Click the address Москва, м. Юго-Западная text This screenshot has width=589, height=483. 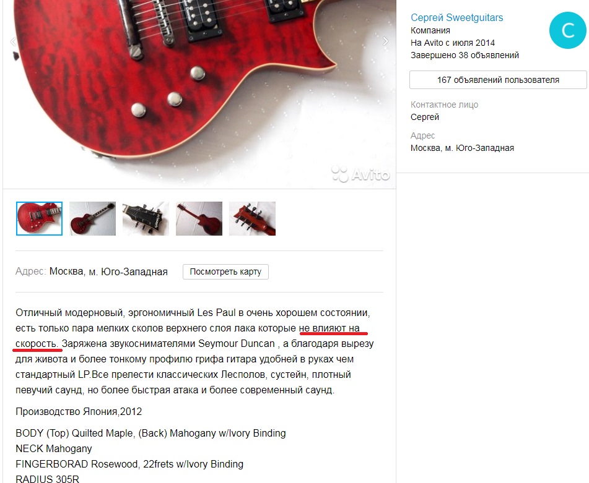(x=108, y=271)
